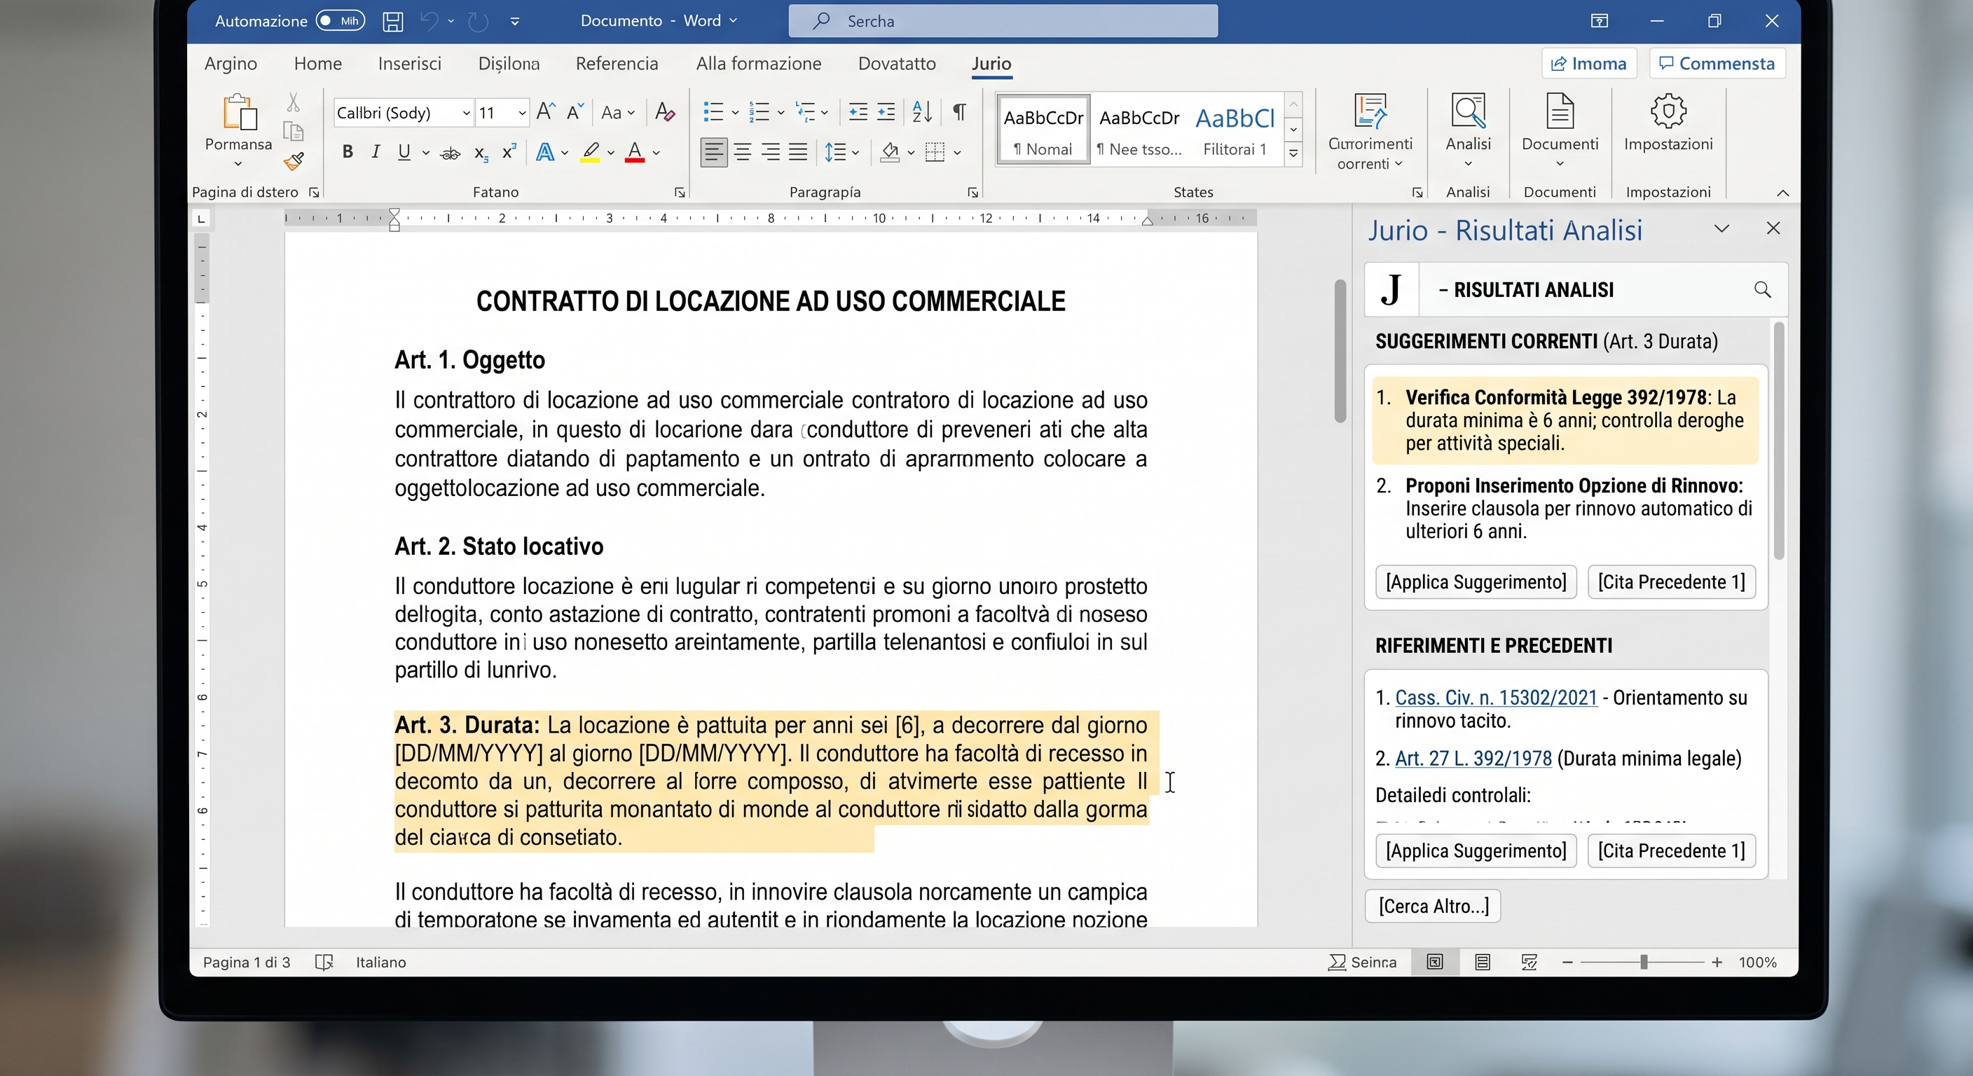Toggle Subscript formatting
Image resolution: width=1973 pixels, height=1076 pixels.
tap(480, 153)
